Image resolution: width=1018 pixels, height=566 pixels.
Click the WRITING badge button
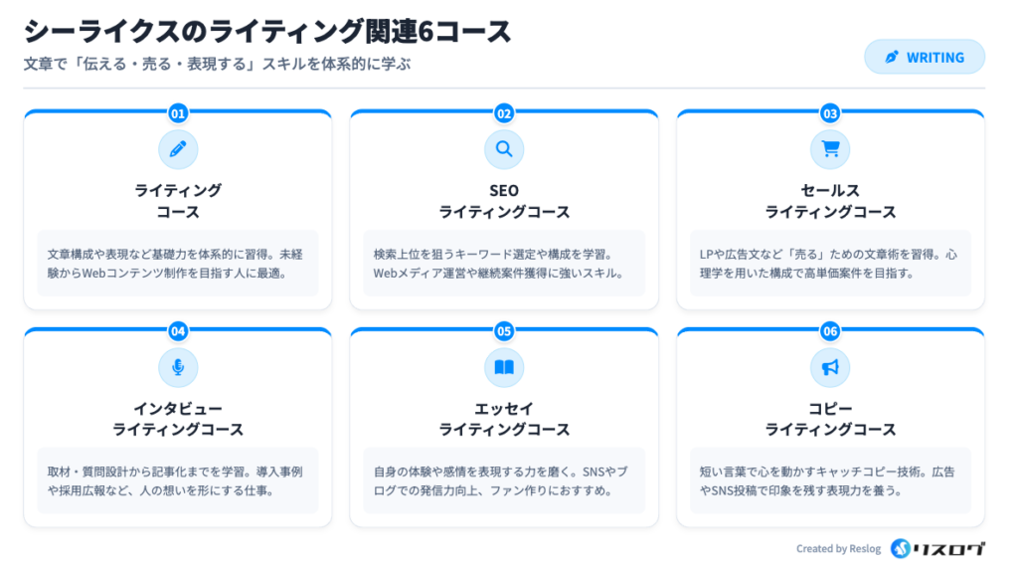pos(924,57)
